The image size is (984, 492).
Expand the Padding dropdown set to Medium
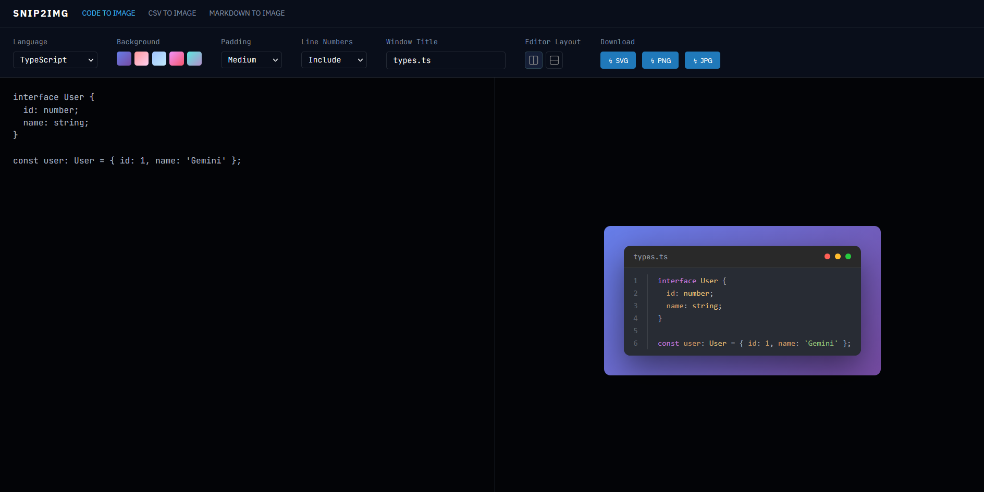(x=251, y=60)
